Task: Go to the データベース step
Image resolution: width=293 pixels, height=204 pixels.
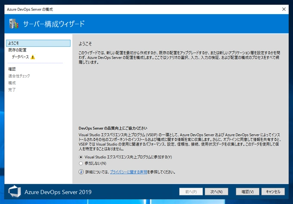Action: [x=20, y=57]
